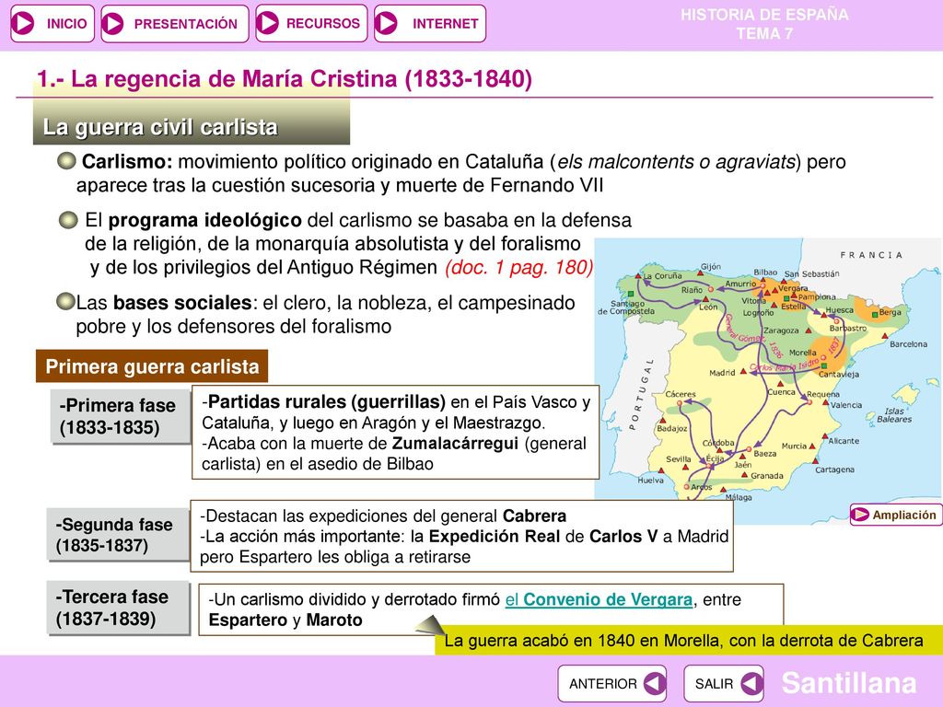
Task: Click the 'PORTUGAL' label on the map
Action: point(642,394)
